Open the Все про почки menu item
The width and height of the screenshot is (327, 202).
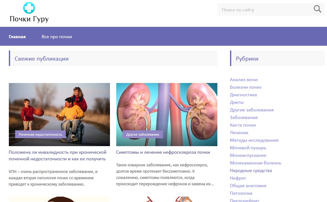pos(57,37)
